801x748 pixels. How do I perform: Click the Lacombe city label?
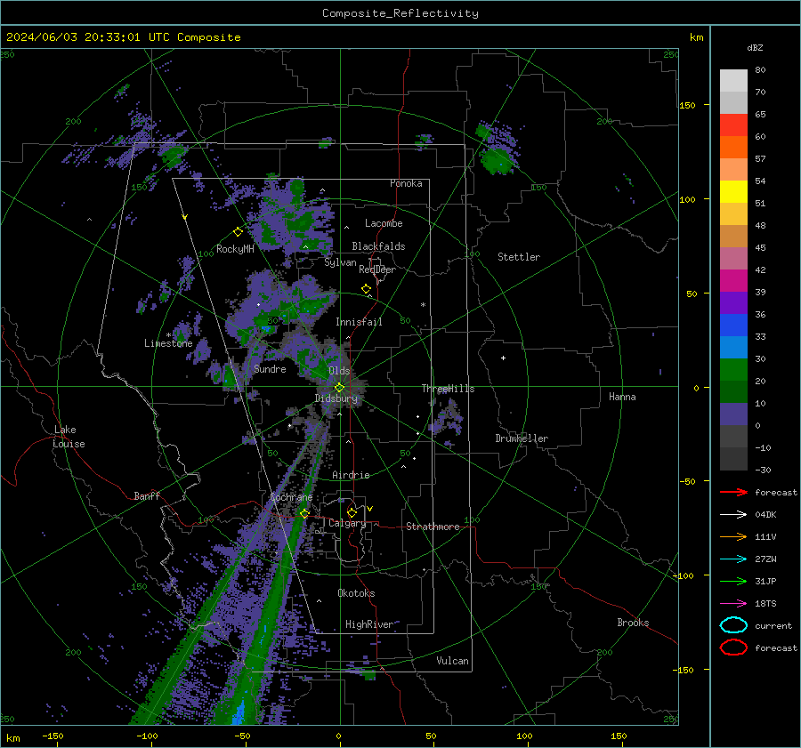point(384,223)
